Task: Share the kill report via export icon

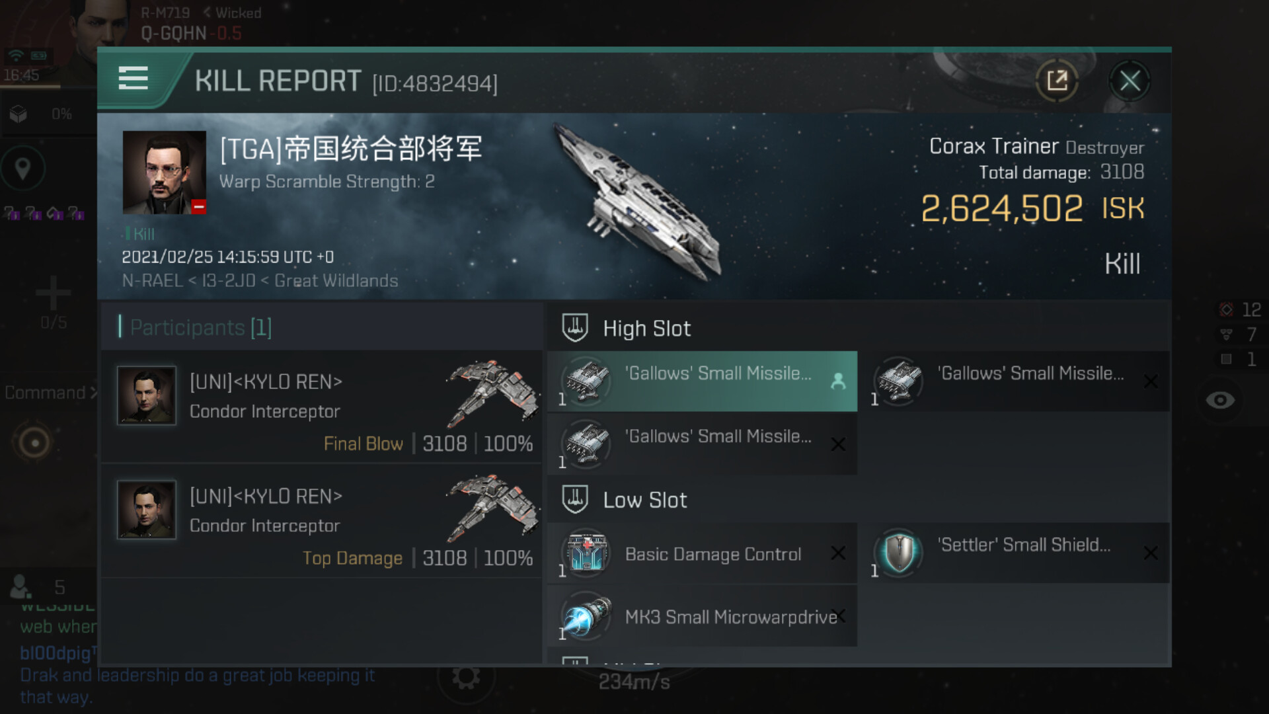Action: pos(1057,81)
